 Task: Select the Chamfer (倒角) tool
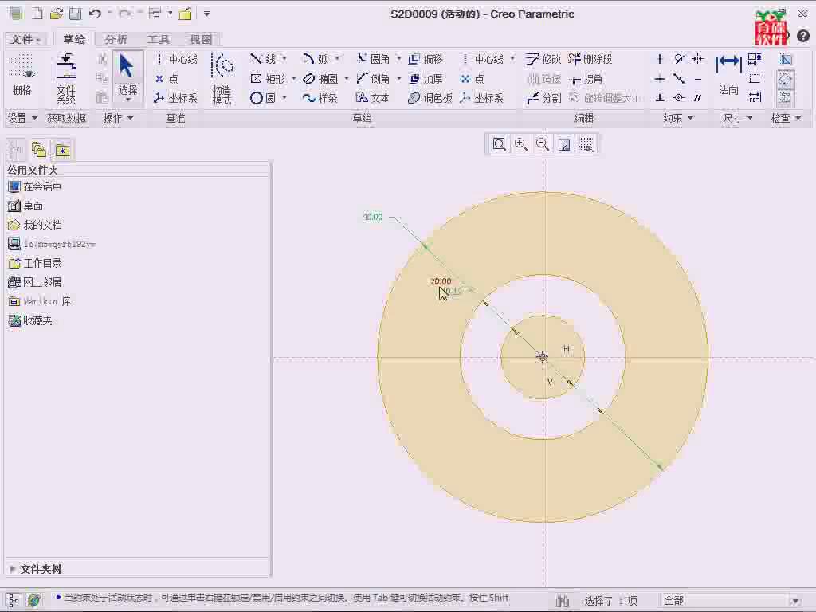373,79
